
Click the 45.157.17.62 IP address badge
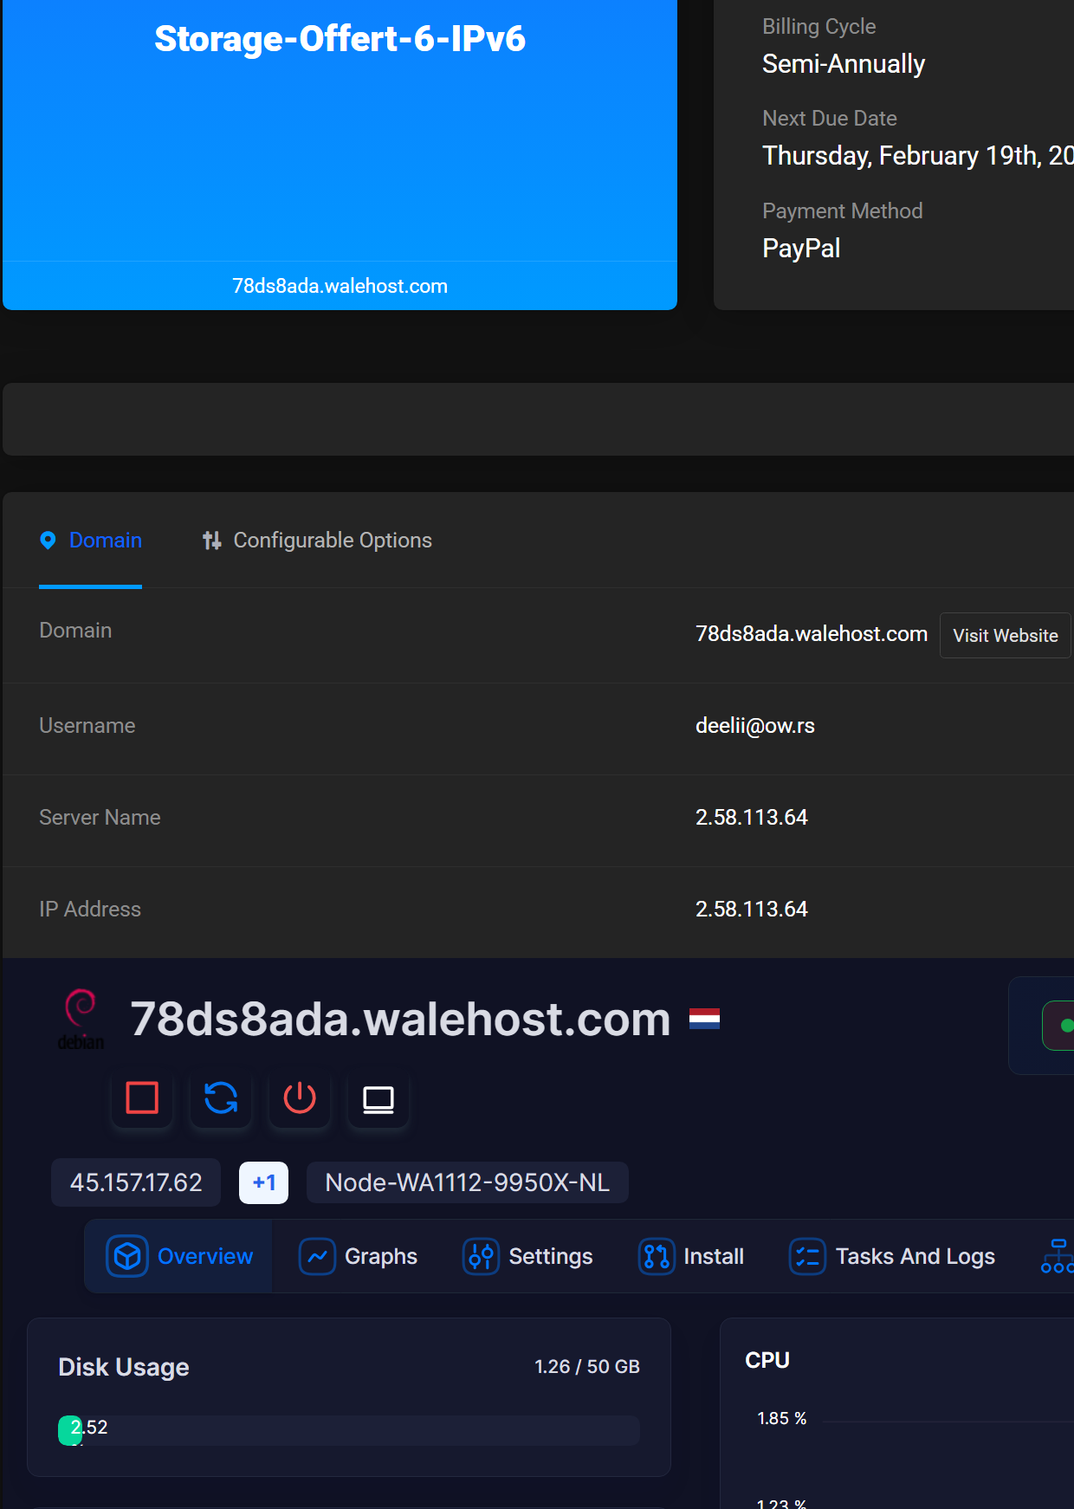(136, 1182)
